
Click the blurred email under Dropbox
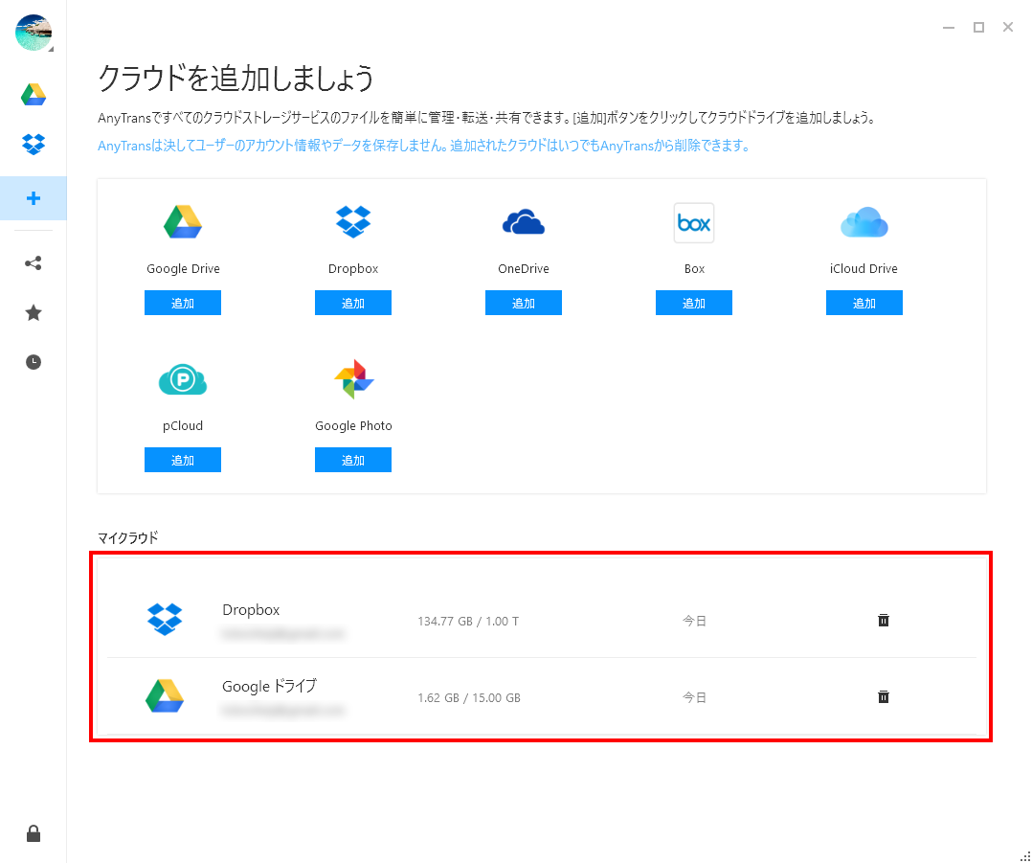(283, 634)
